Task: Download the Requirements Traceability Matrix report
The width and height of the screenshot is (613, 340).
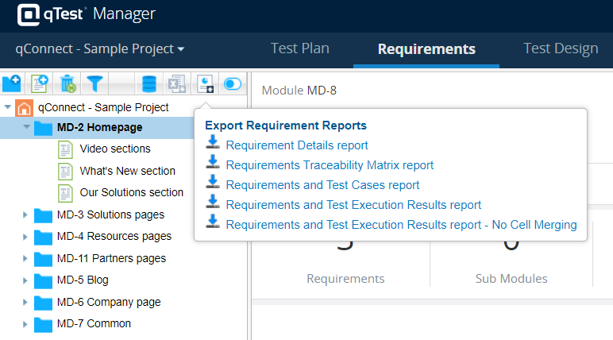Action: (330, 165)
